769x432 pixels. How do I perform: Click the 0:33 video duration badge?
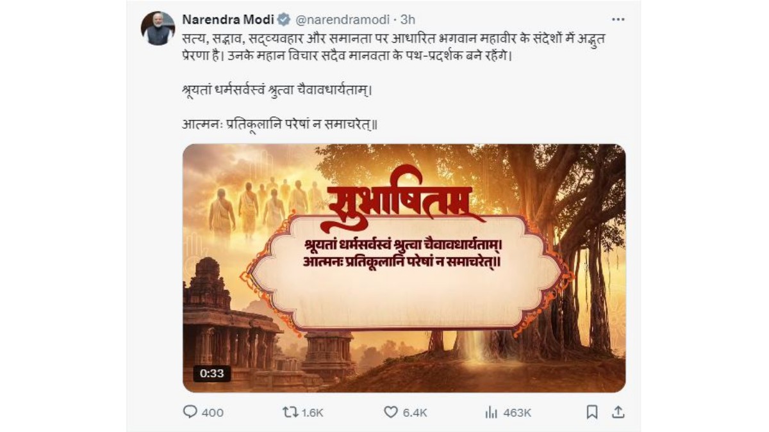(x=211, y=373)
